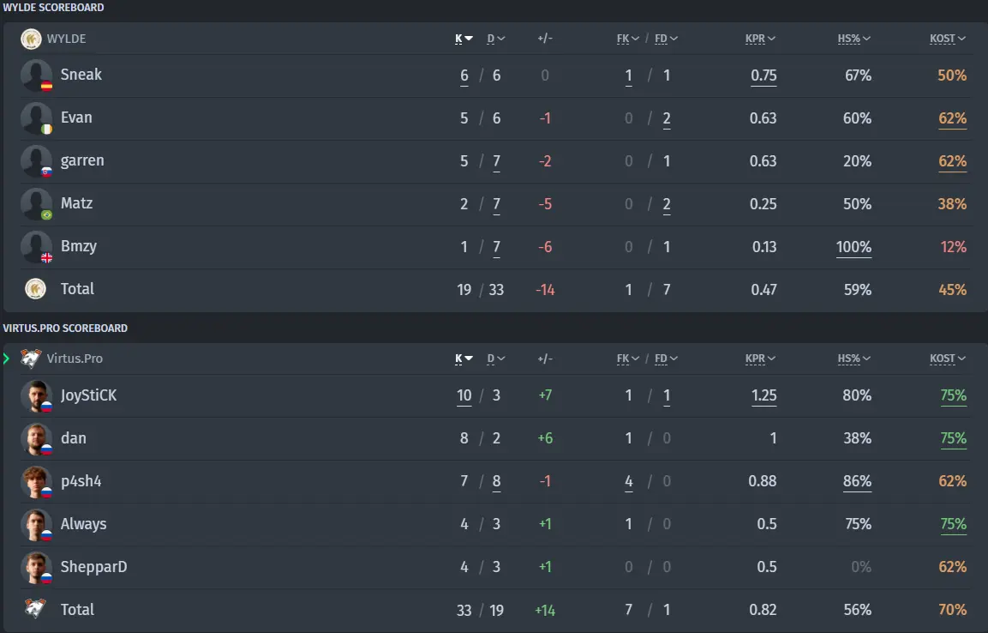Click SheppardD's player photo
This screenshot has height=633, width=988.
coord(36,568)
